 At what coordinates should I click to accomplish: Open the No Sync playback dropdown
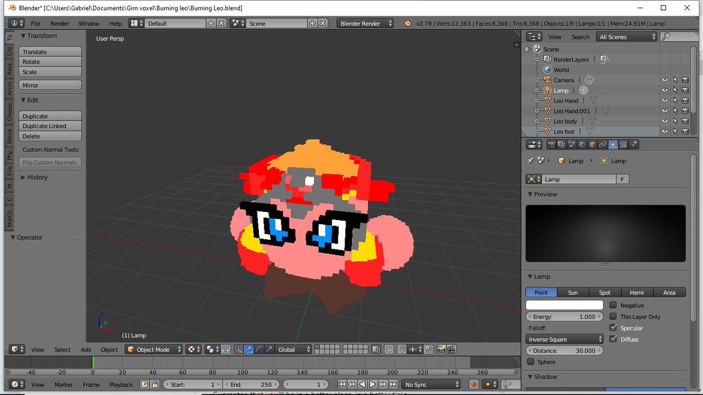click(x=432, y=384)
